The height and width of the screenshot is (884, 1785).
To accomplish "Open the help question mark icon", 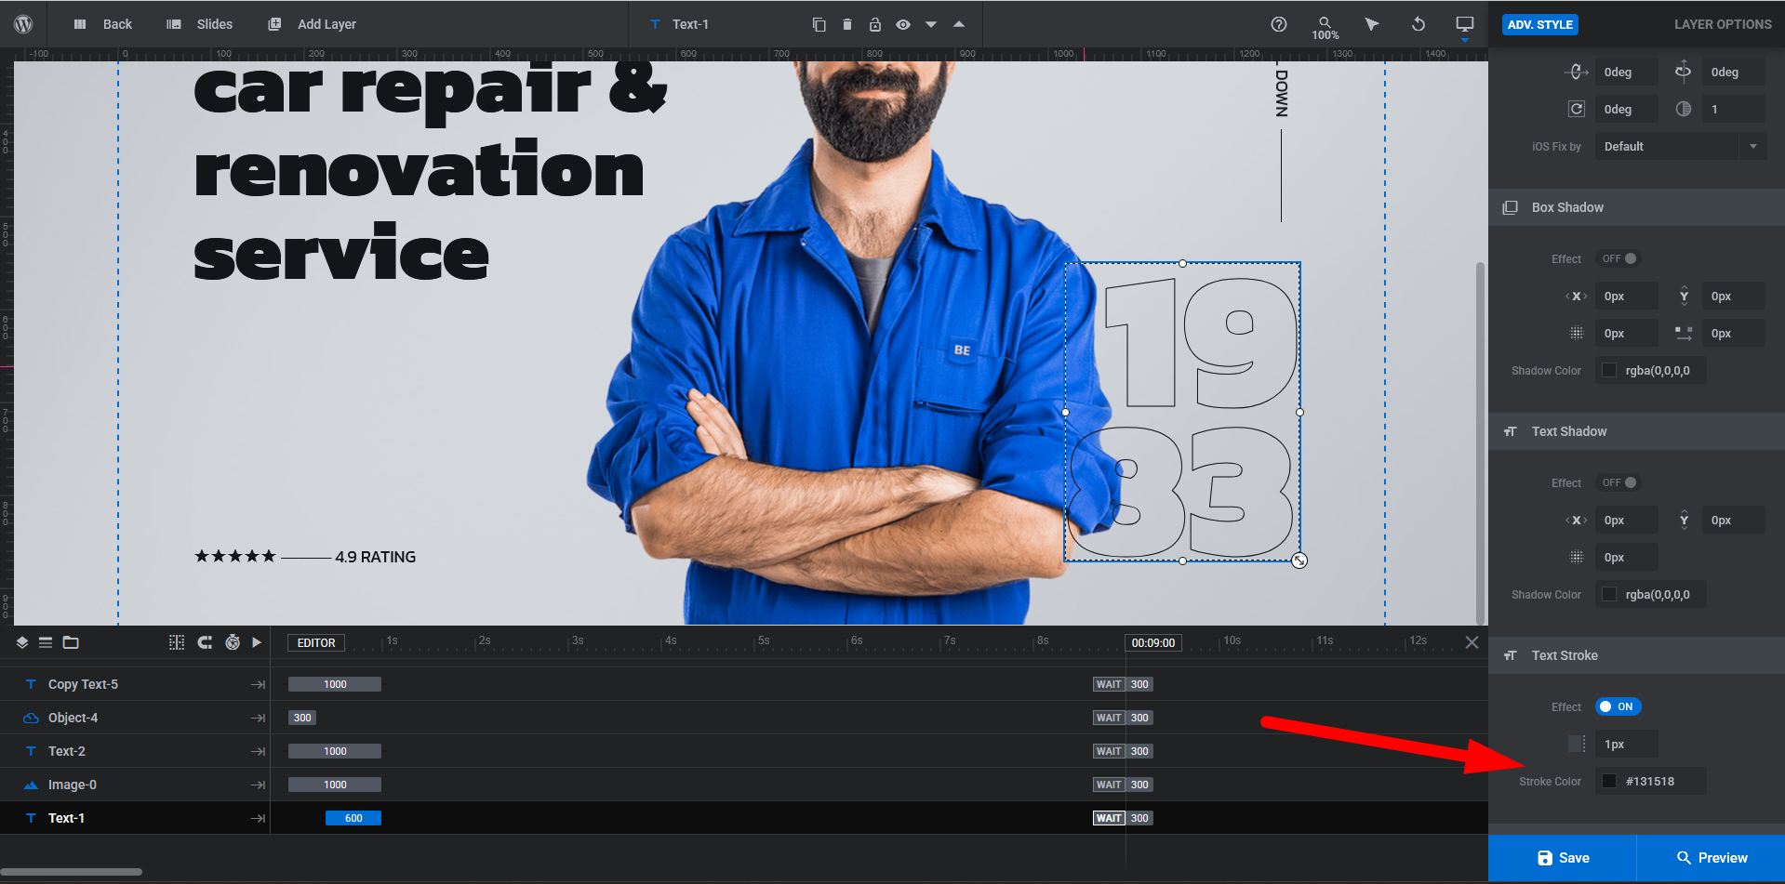I will 1279,24.
